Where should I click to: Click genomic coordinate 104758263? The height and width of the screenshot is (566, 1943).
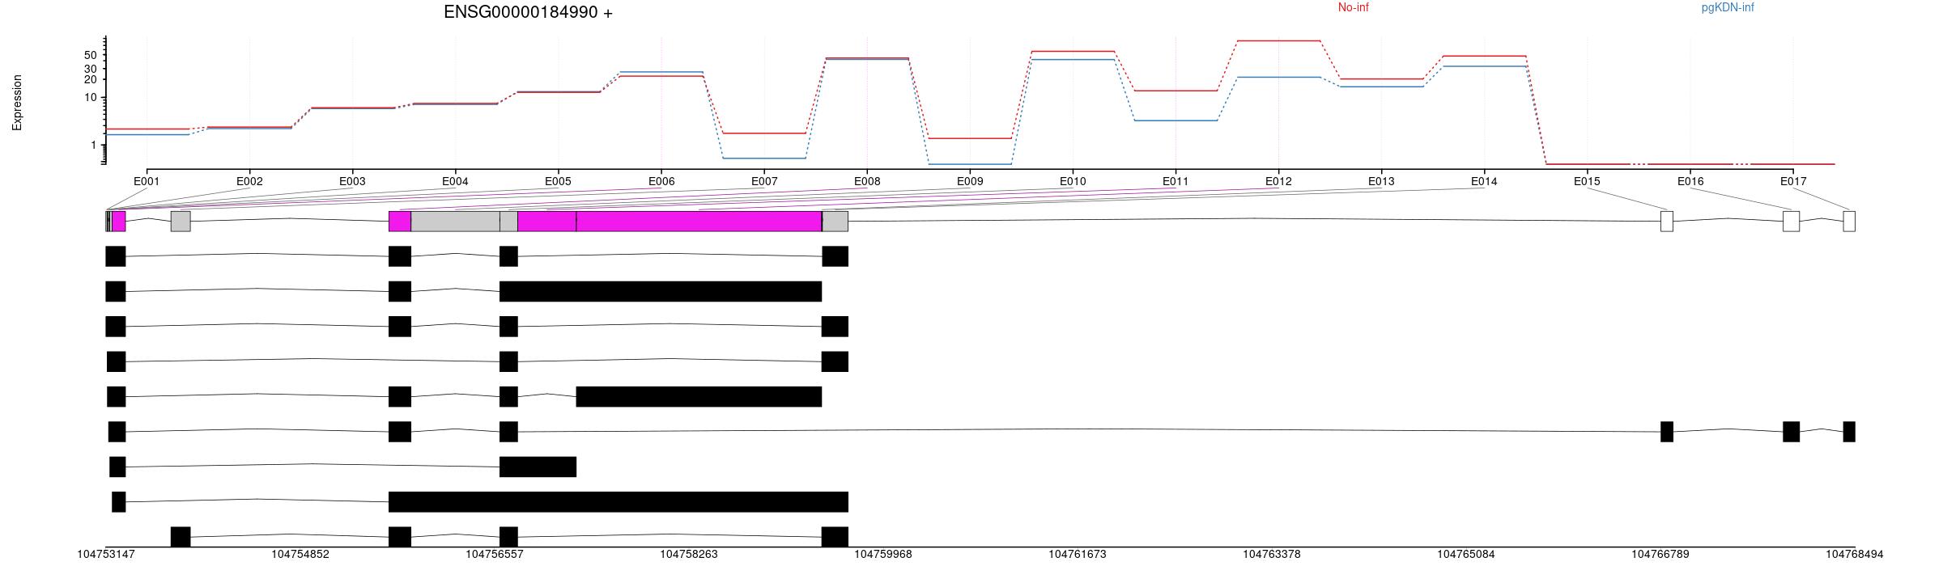(x=689, y=555)
